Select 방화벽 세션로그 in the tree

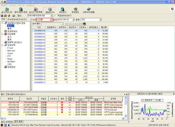[14, 42]
